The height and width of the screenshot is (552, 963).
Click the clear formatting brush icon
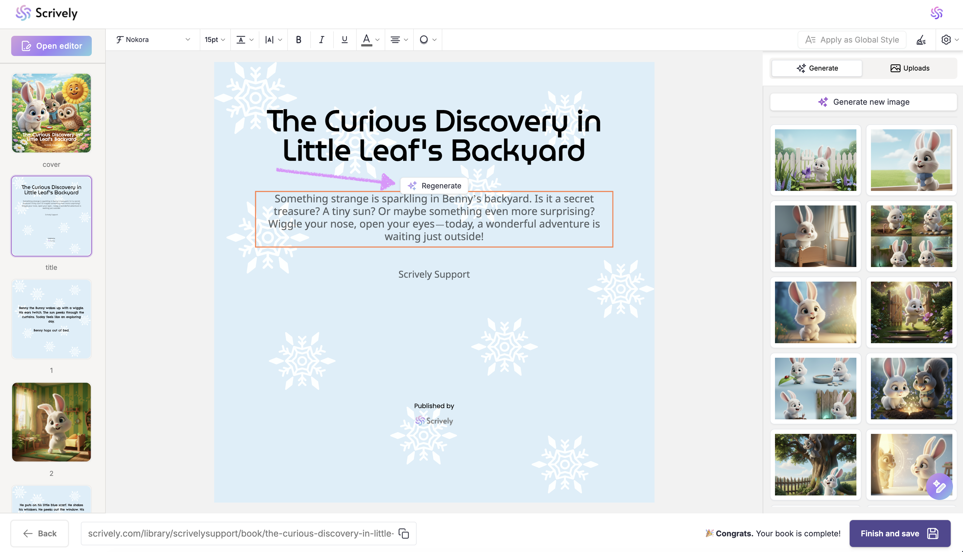click(x=921, y=40)
